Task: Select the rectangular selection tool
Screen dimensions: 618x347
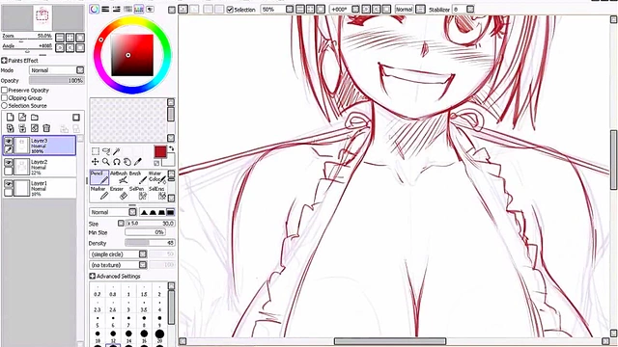Action: (96, 151)
